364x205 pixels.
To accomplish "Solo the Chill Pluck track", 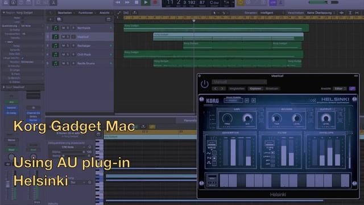I will (x=68, y=55).
